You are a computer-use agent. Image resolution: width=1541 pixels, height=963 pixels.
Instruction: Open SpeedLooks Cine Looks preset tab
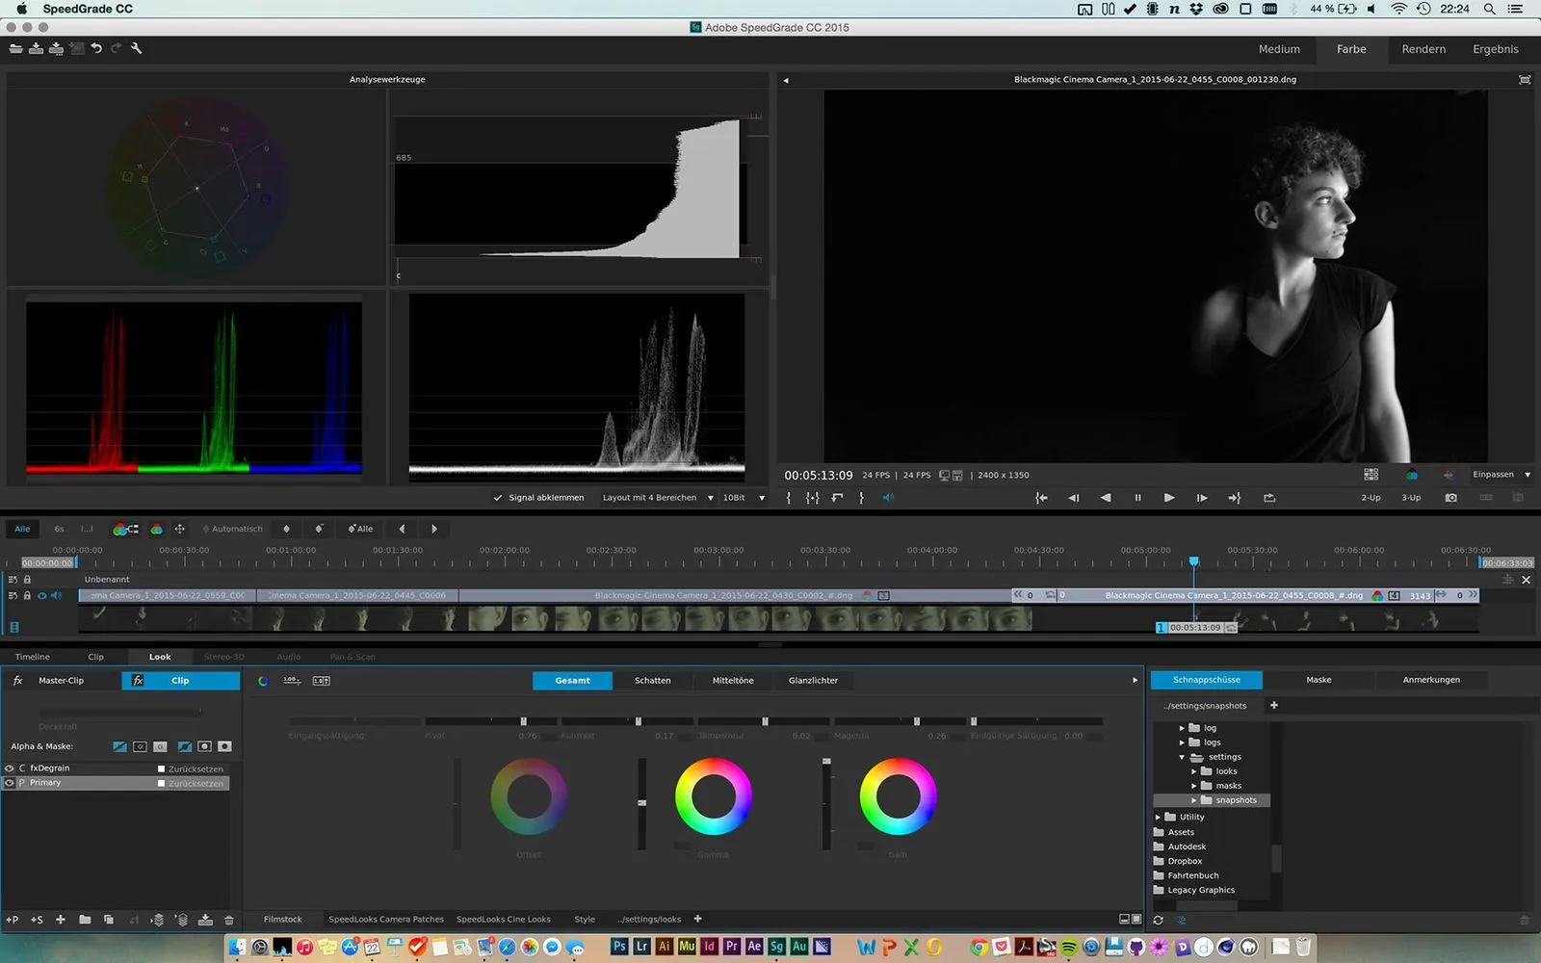click(504, 920)
